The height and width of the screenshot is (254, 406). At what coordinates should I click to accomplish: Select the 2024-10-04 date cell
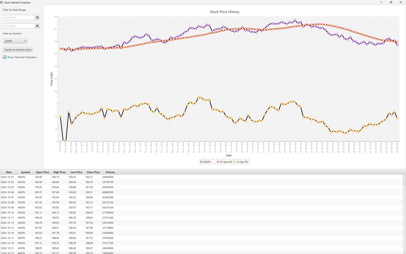(8, 192)
